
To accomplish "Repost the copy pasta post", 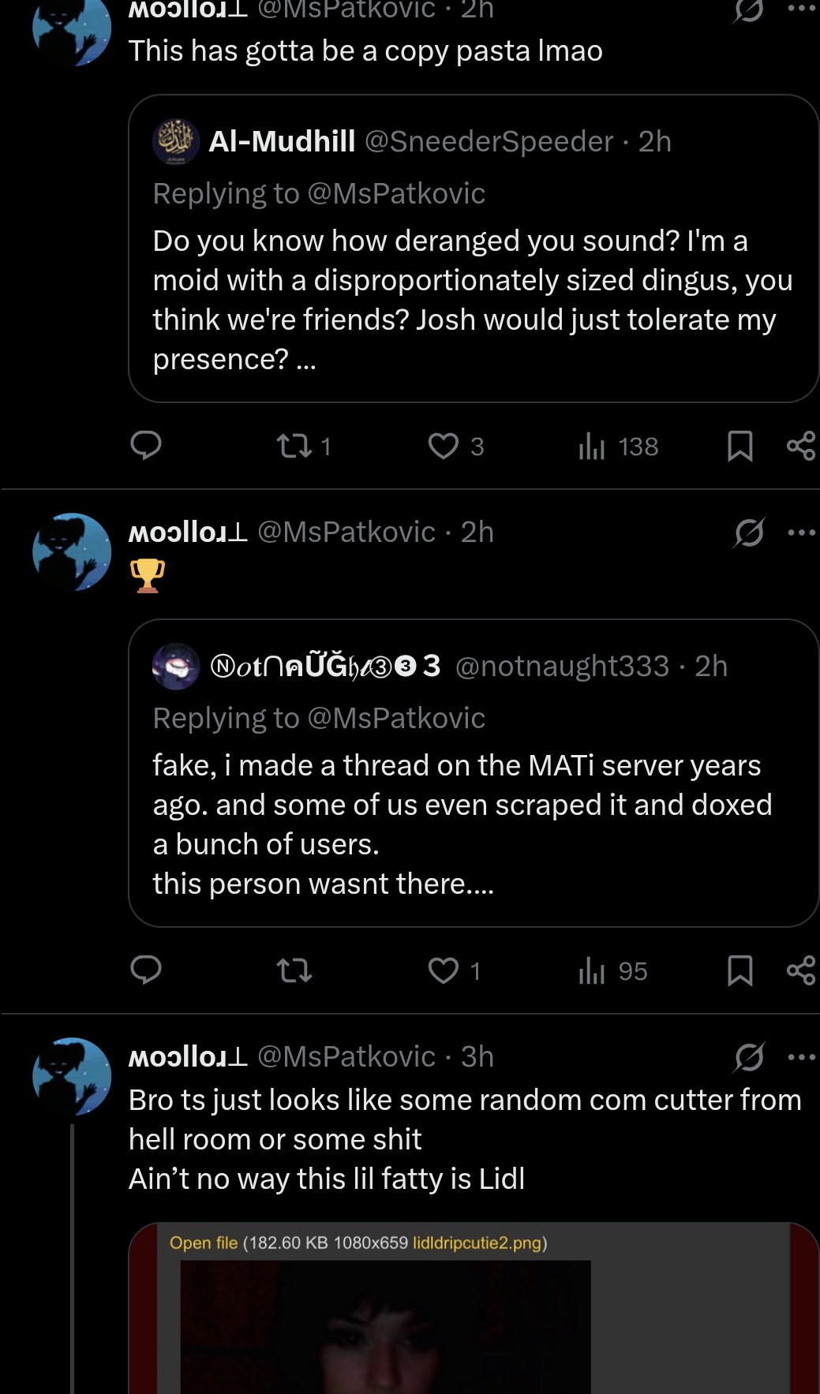I will (x=294, y=447).
